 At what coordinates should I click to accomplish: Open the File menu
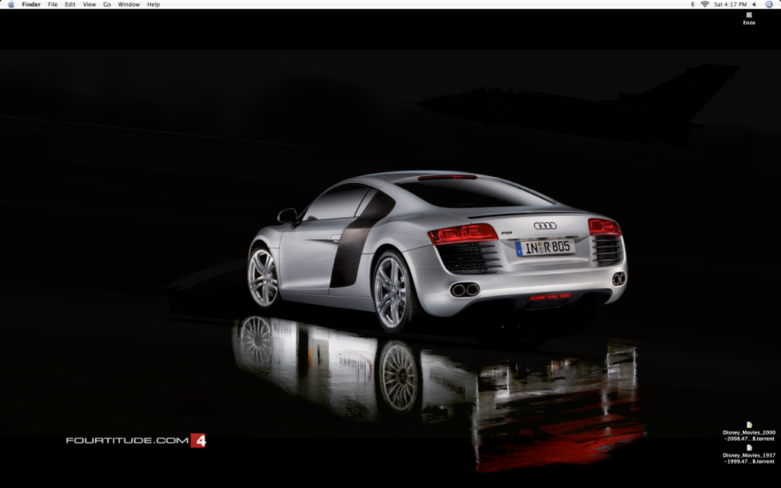coord(53,5)
